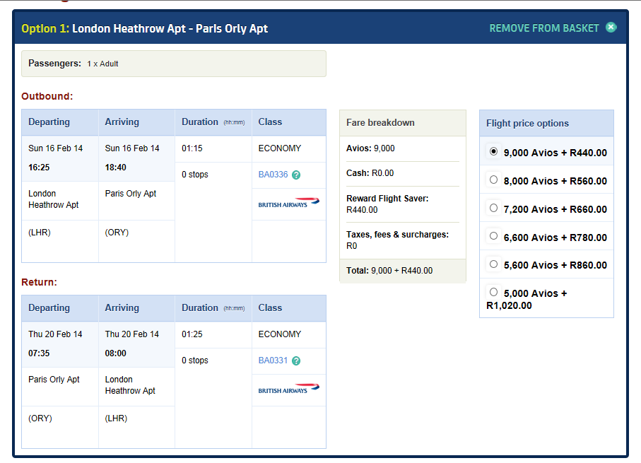
Task: Click the REMOVE FROM BASKET link
Action: click(x=544, y=28)
